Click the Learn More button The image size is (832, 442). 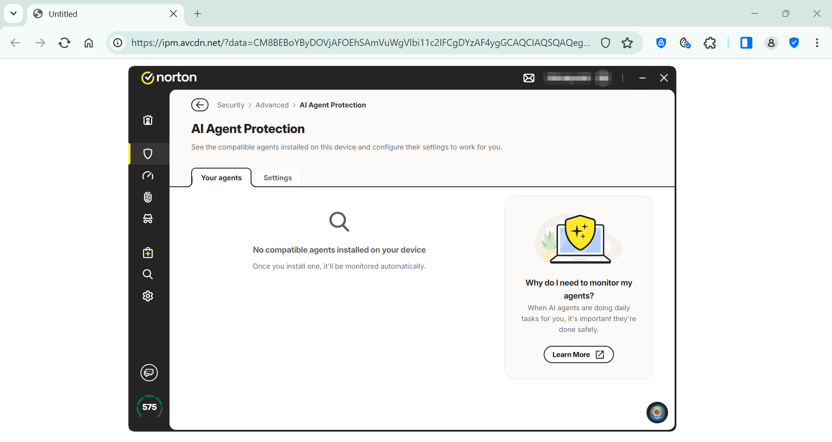pos(578,354)
